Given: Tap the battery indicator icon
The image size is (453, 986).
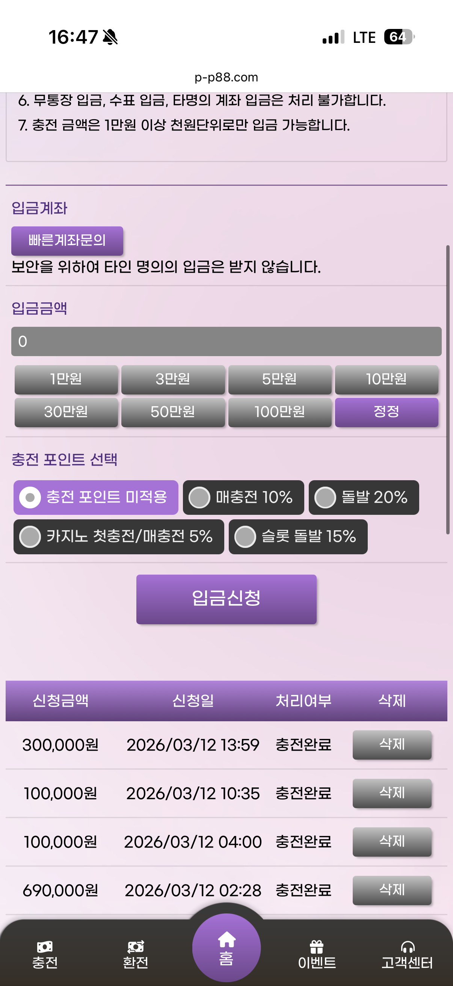Looking at the screenshot, I should click(x=399, y=37).
